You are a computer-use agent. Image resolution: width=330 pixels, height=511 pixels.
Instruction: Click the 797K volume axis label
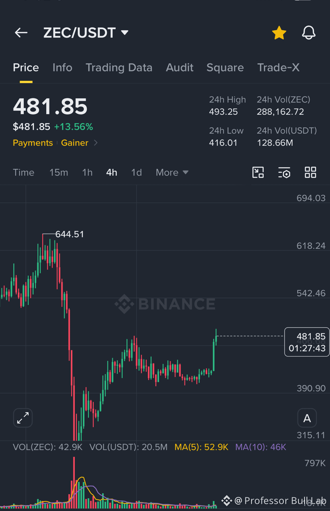(315, 463)
